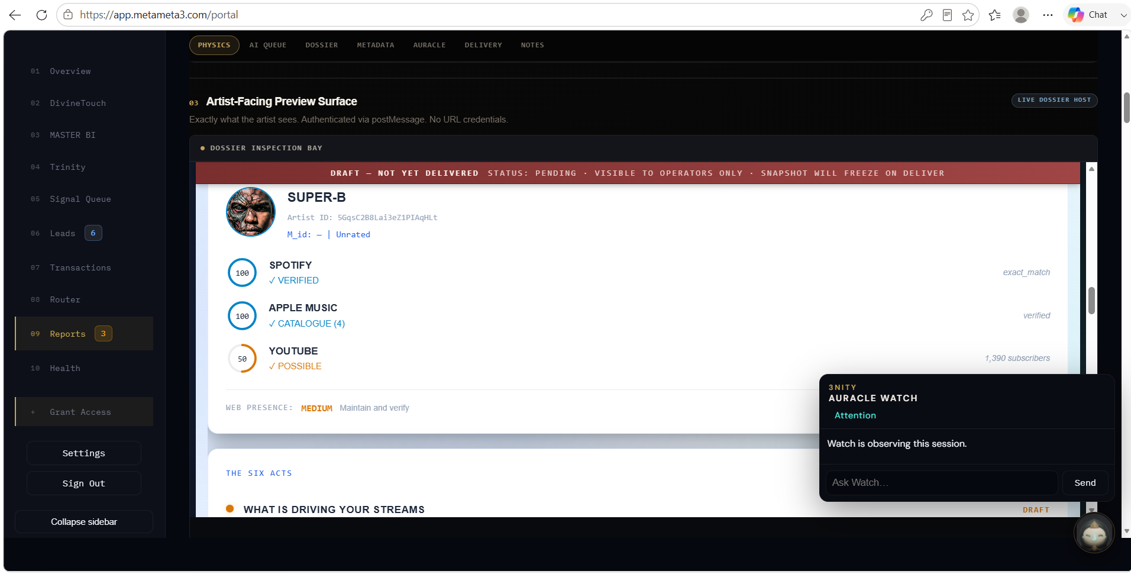The image size is (1131, 574).
Task: Open the DELIVERY tab
Action: click(483, 45)
